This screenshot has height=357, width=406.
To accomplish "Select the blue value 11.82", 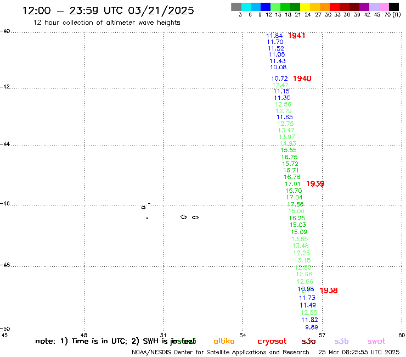I will [309, 320].
